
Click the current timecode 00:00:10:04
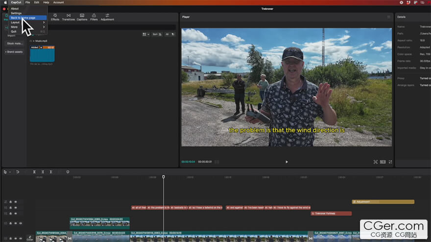(x=188, y=162)
